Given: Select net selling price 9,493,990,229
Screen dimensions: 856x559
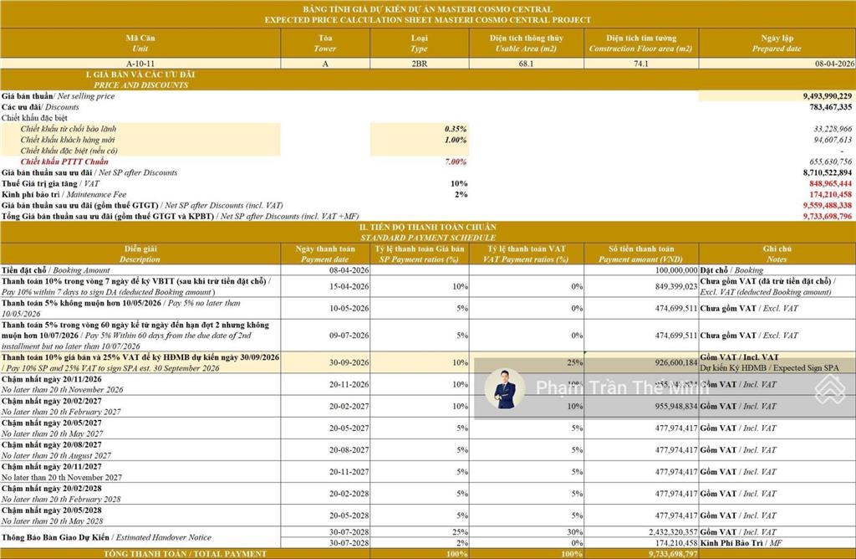Looking at the screenshot, I should [827, 95].
